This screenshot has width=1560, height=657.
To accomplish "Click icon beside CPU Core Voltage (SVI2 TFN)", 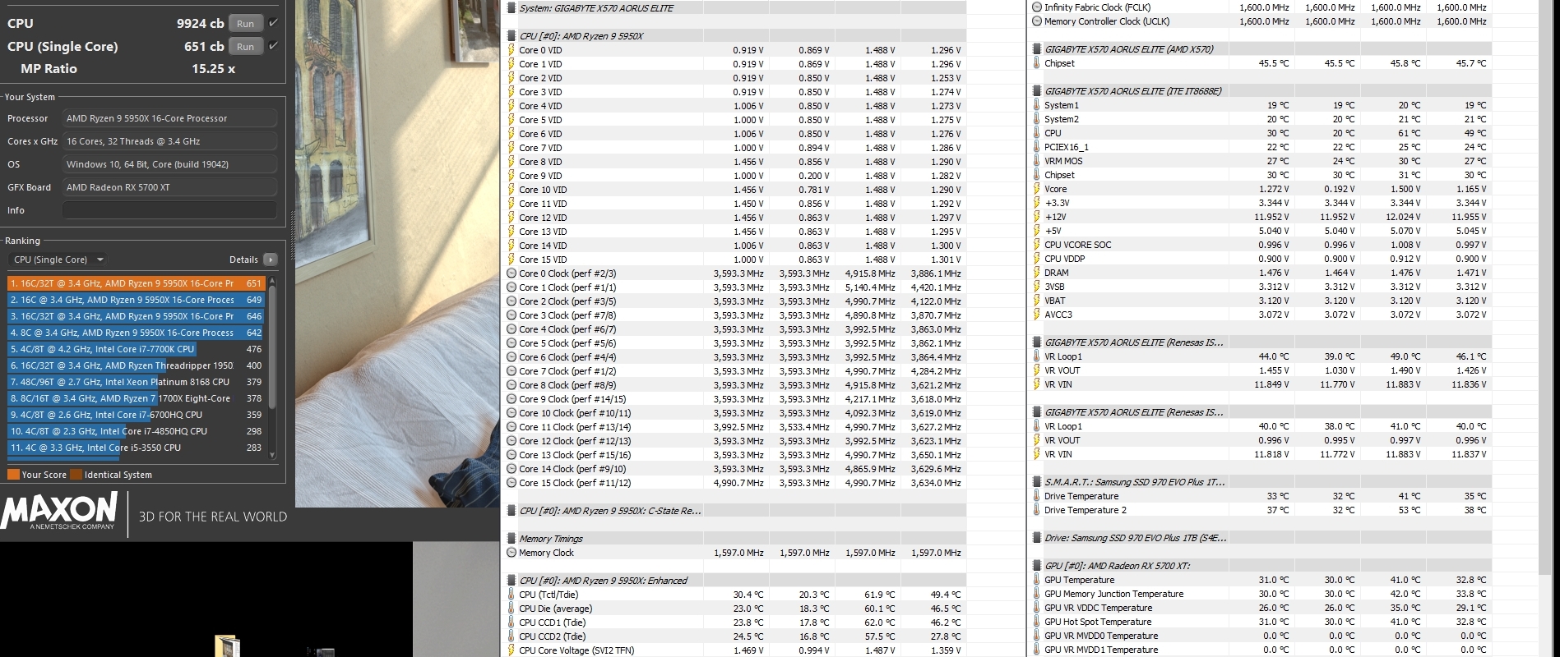I will click(x=512, y=650).
